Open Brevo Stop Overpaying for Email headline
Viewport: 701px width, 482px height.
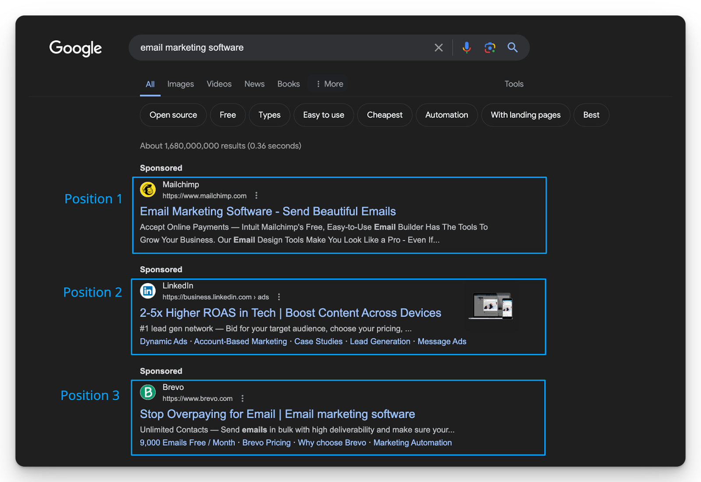(277, 414)
